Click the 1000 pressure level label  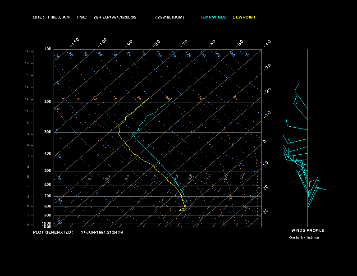click(47, 223)
